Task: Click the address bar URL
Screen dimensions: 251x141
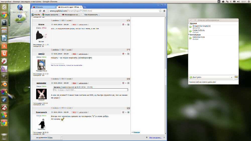Action: coord(71,11)
